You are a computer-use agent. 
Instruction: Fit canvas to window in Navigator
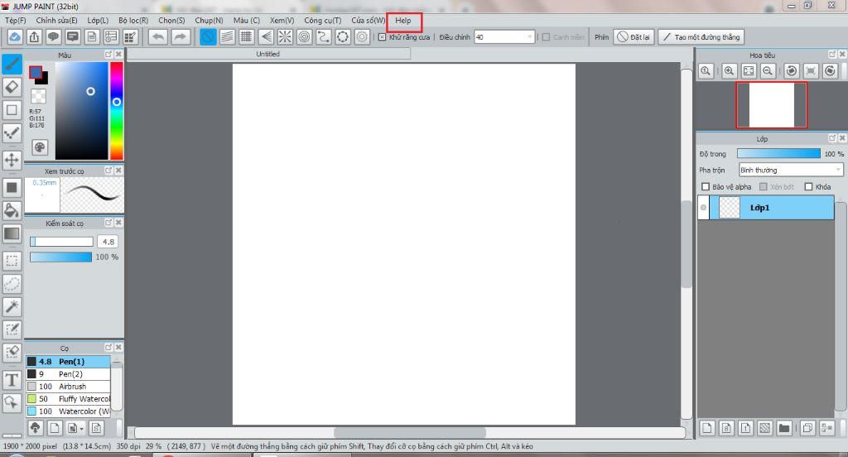[x=749, y=71]
